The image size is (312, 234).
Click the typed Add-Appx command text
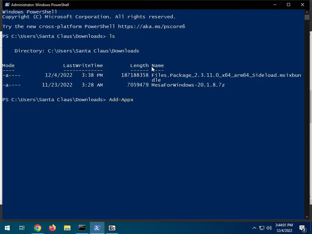coord(121,100)
